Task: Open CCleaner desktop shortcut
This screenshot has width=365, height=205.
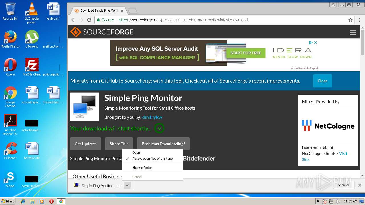Action: (x=10, y=151)
